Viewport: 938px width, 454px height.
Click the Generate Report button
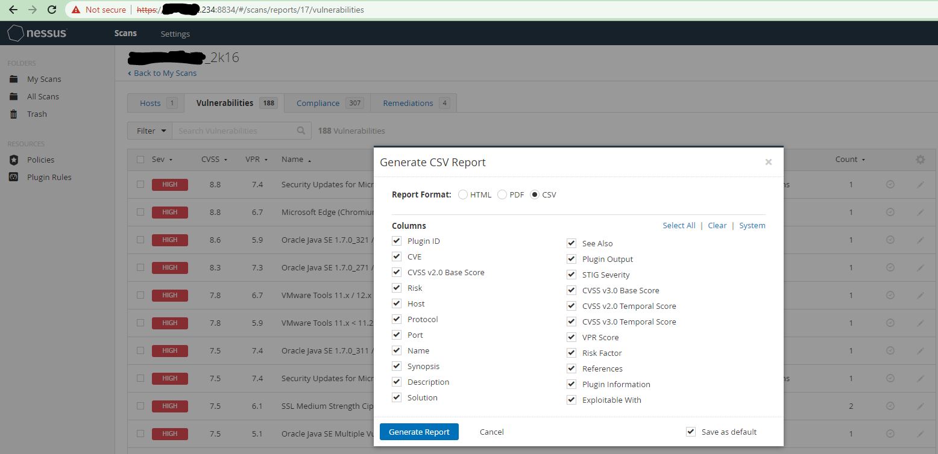(x=419, y=432)
